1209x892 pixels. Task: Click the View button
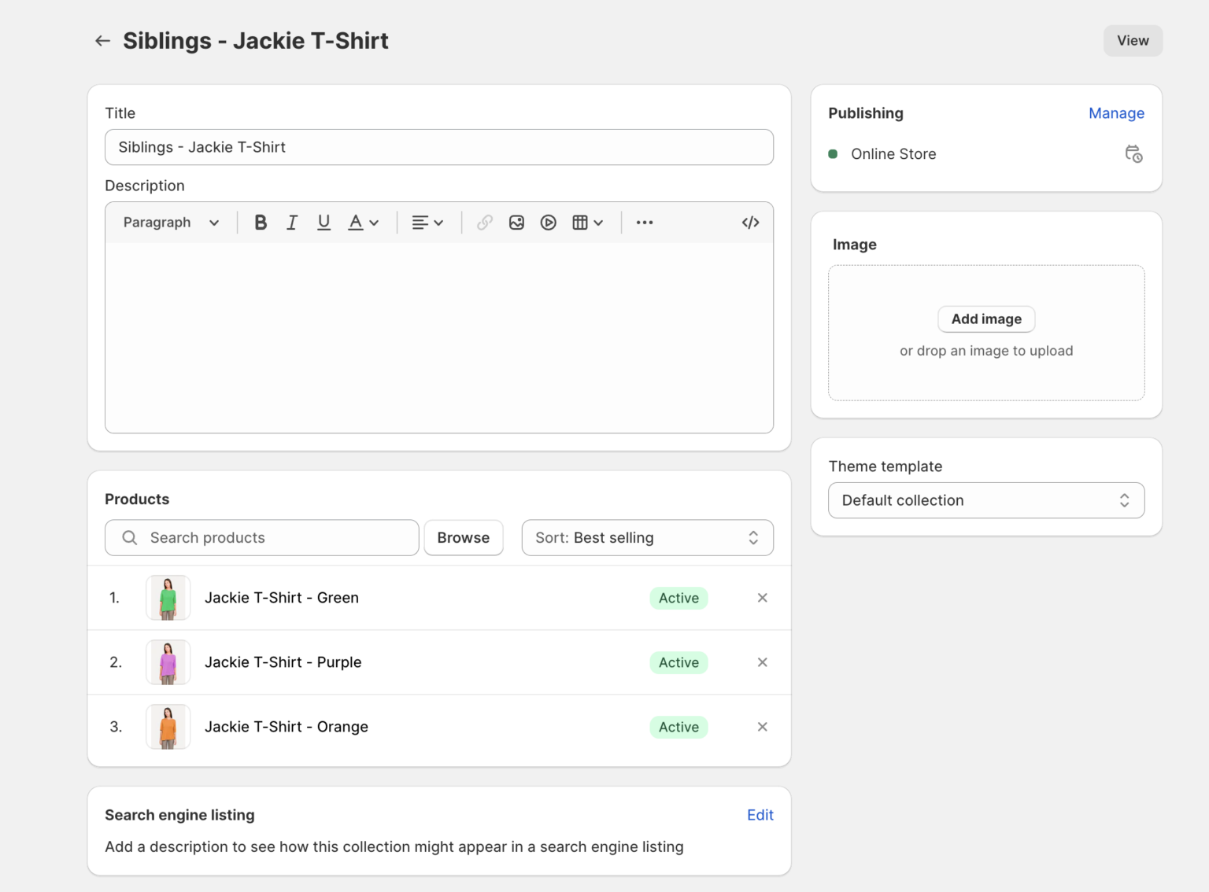click(x=1133, y=40)
